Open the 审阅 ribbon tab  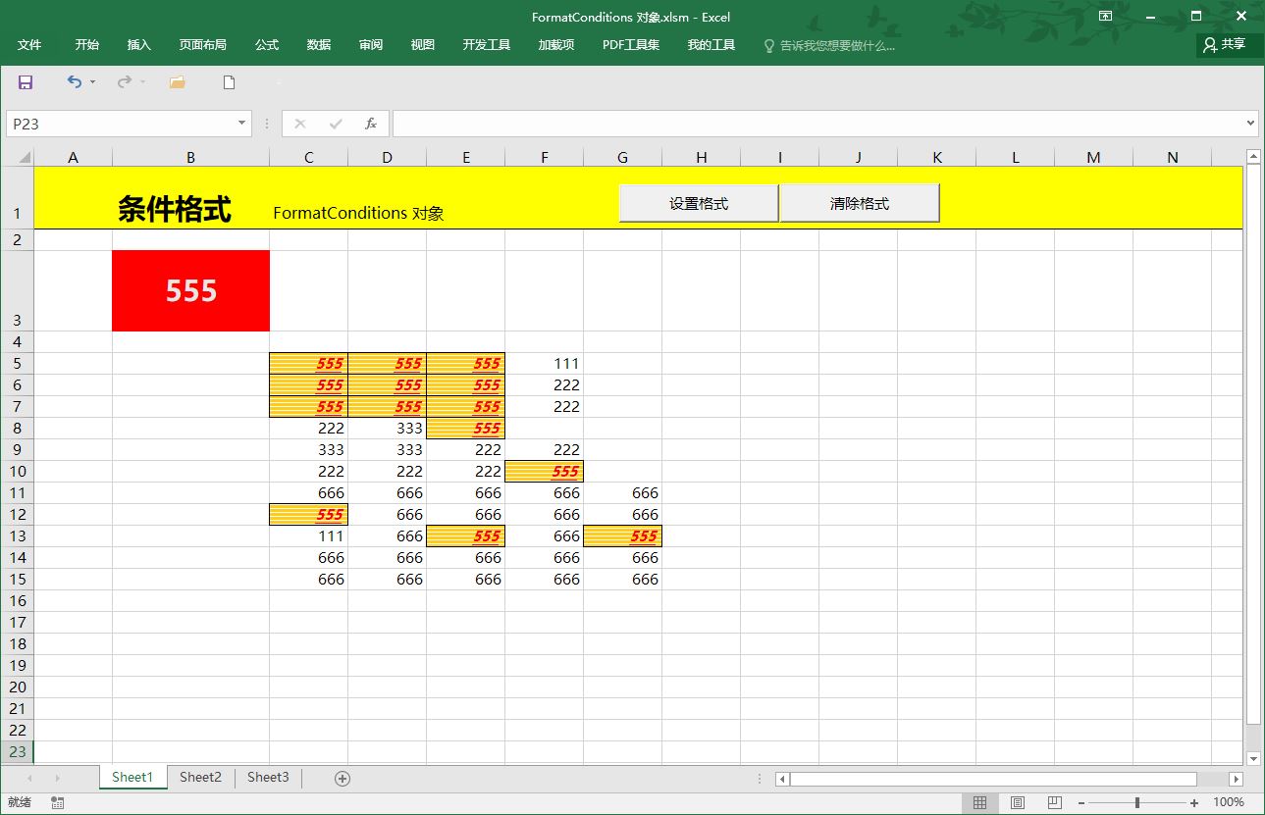371,45
